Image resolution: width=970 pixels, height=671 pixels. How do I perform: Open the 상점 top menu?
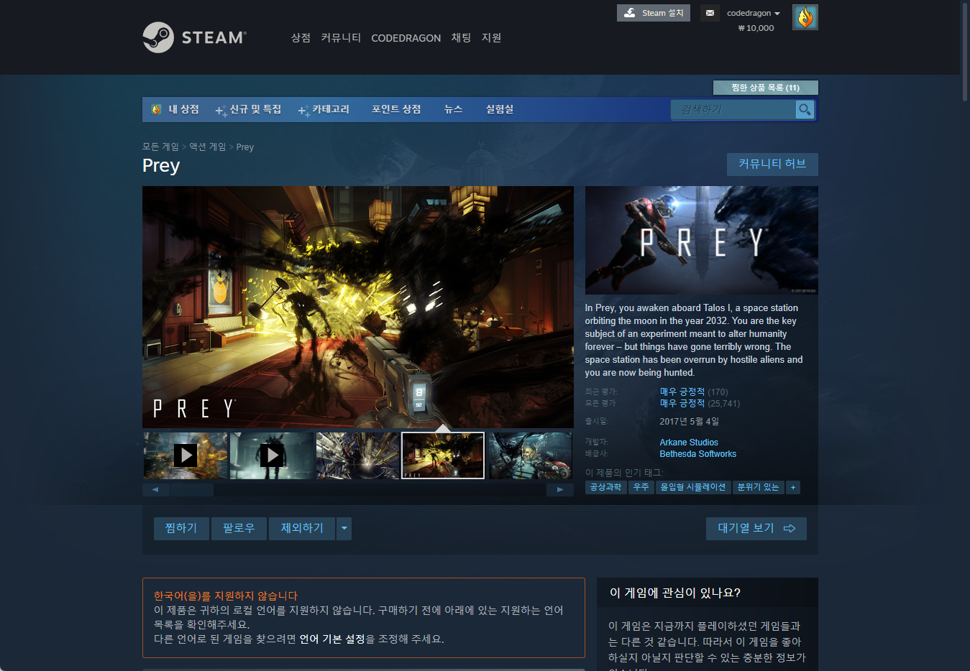[301, 37]
